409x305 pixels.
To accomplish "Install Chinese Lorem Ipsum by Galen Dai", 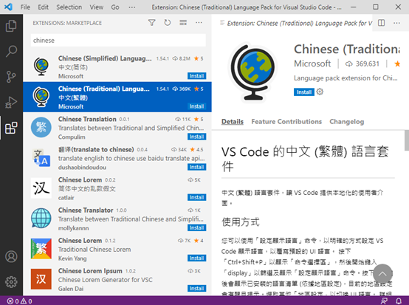I will [196, 288].
